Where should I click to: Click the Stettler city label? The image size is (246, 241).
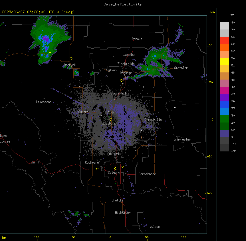coord(181,68)
